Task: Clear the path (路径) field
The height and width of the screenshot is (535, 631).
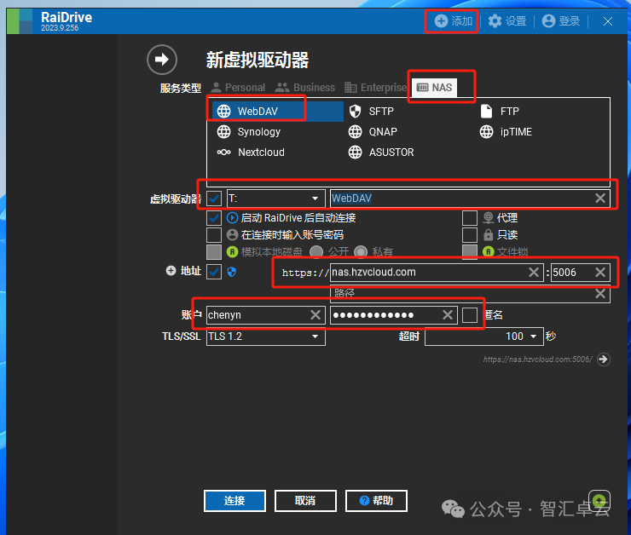Action: pos(600,294)
